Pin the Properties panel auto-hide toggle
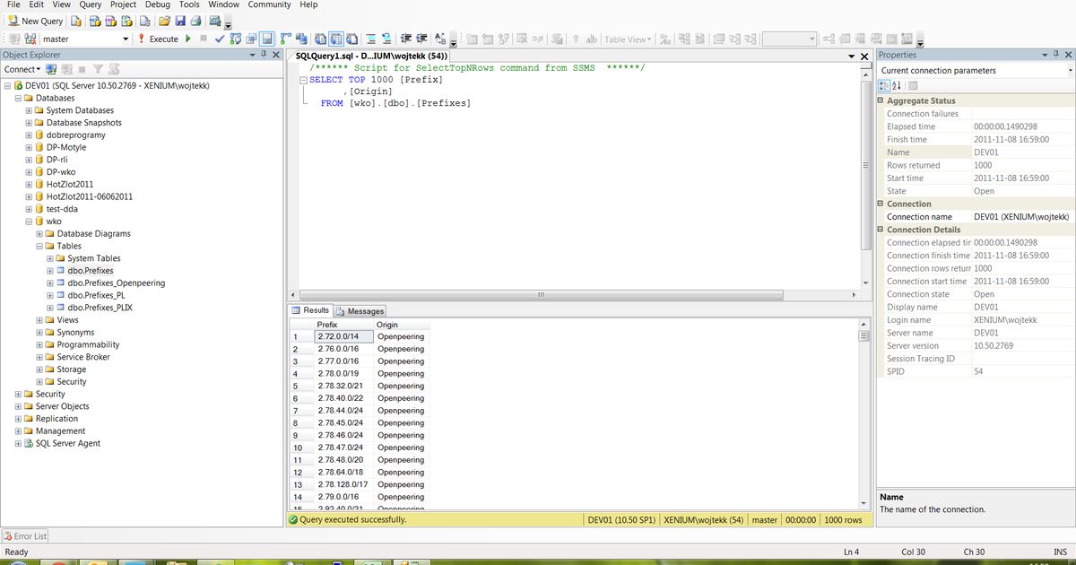1076x565 pixels. click(1056, 55)
